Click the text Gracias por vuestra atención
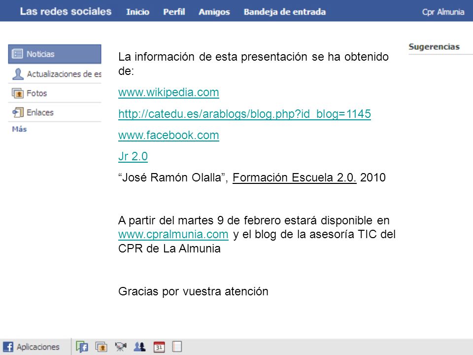 tap(193, 291)
